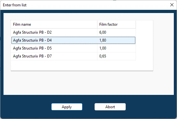Click film factor value 6,00

click(x=103, y=32)
